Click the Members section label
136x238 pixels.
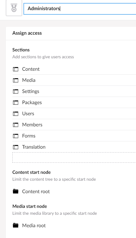click(32, 125)
